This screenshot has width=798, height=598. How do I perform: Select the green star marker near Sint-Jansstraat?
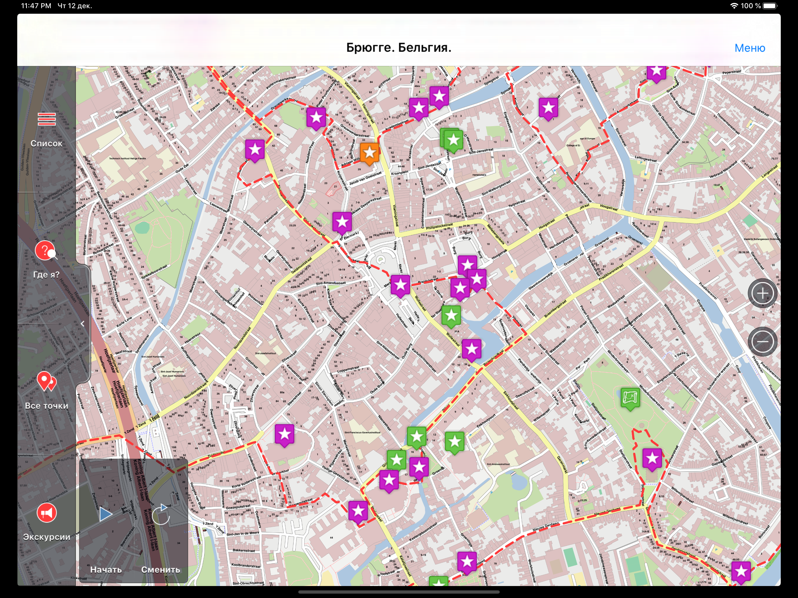point(453,141)
